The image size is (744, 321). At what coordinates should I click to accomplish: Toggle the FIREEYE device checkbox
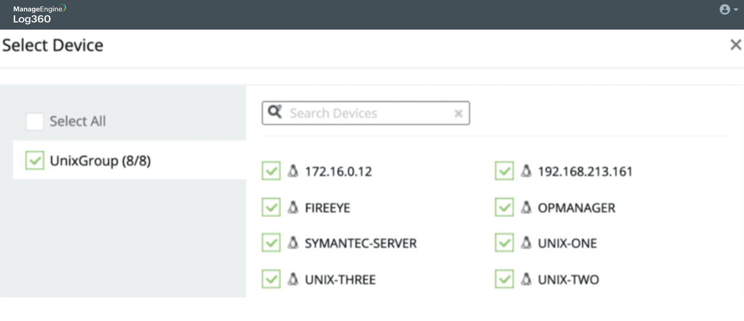[x=271, y=207]
